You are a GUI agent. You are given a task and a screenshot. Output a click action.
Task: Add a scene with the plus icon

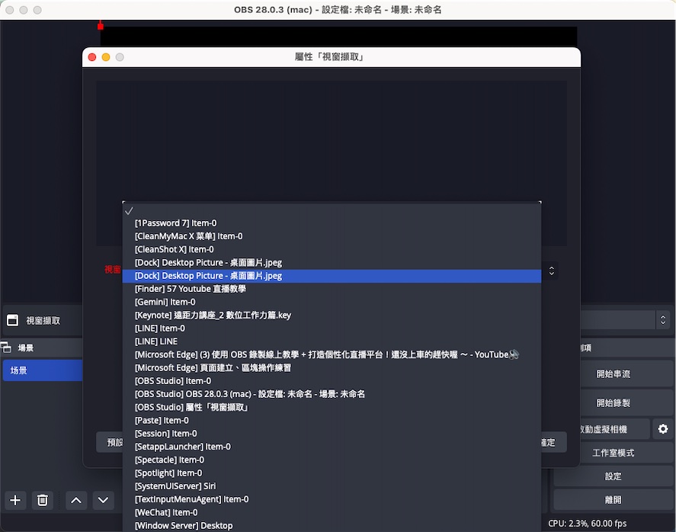[15, 500]
